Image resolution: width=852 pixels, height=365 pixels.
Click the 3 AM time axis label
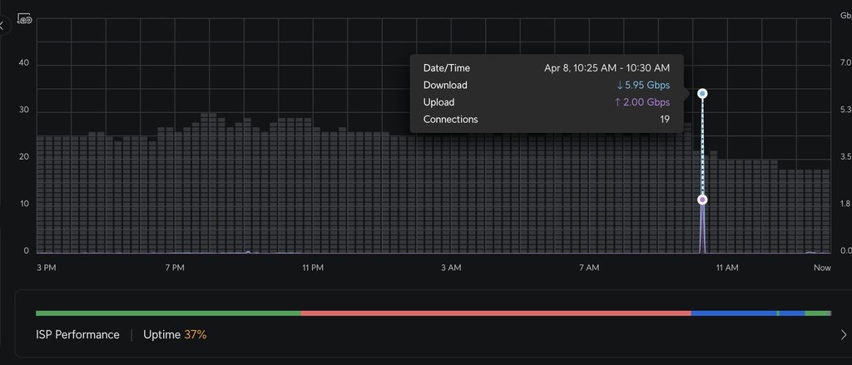450,268
